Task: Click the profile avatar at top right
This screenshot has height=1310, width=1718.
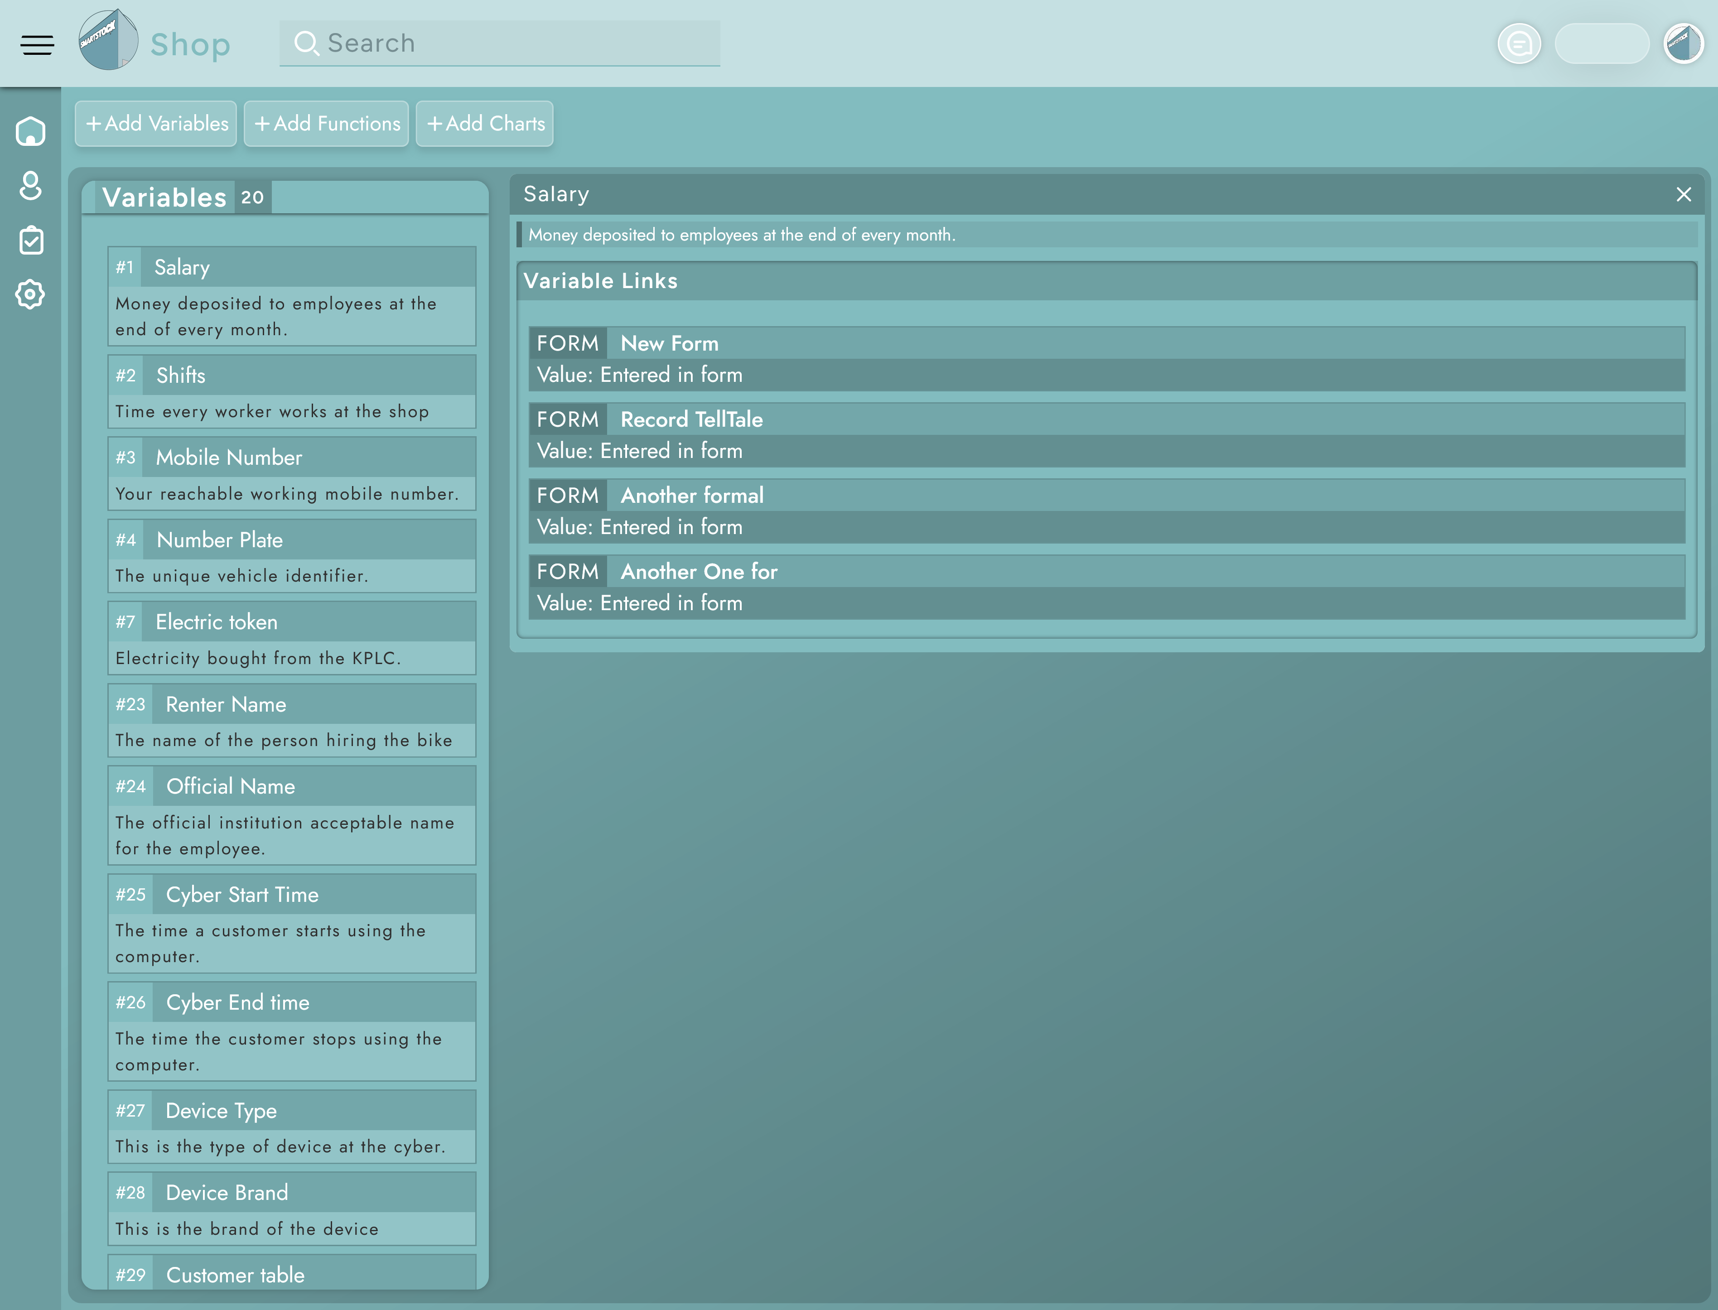Action: [x=1683, y=43]
